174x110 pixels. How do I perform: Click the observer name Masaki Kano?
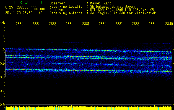point(101,3)
